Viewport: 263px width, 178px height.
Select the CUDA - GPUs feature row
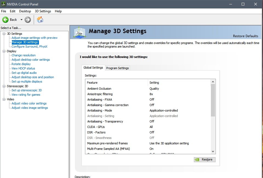148,127
